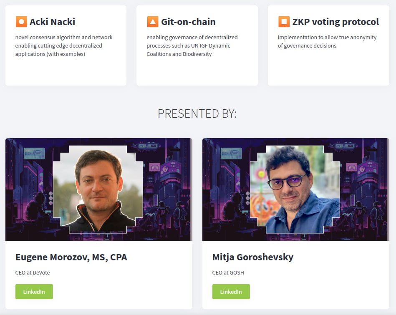The height and width of the screenshot is (315, 396).
Task: Select the ZKP voting protocol card title
Action: click(x=335, y=22)
